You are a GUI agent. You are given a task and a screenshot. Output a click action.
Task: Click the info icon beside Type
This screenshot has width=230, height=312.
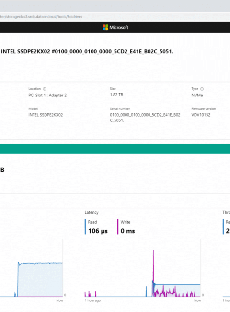pos(202,89)
